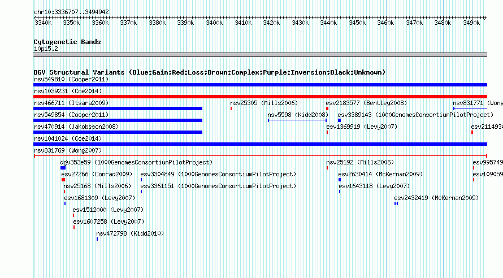Click the esv2183577 (Bentley2008) label
This screenshot has height=278, width=503.
366,103
